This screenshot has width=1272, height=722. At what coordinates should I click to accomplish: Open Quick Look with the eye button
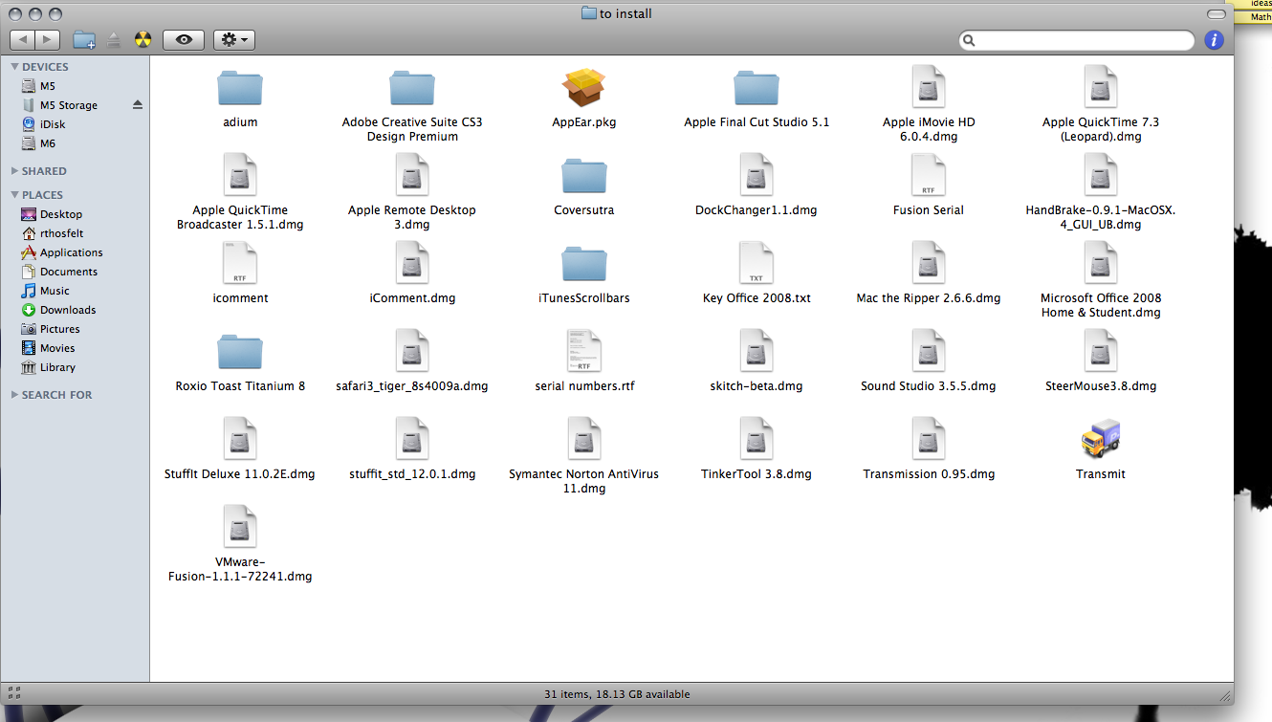[x=184, y=40]
